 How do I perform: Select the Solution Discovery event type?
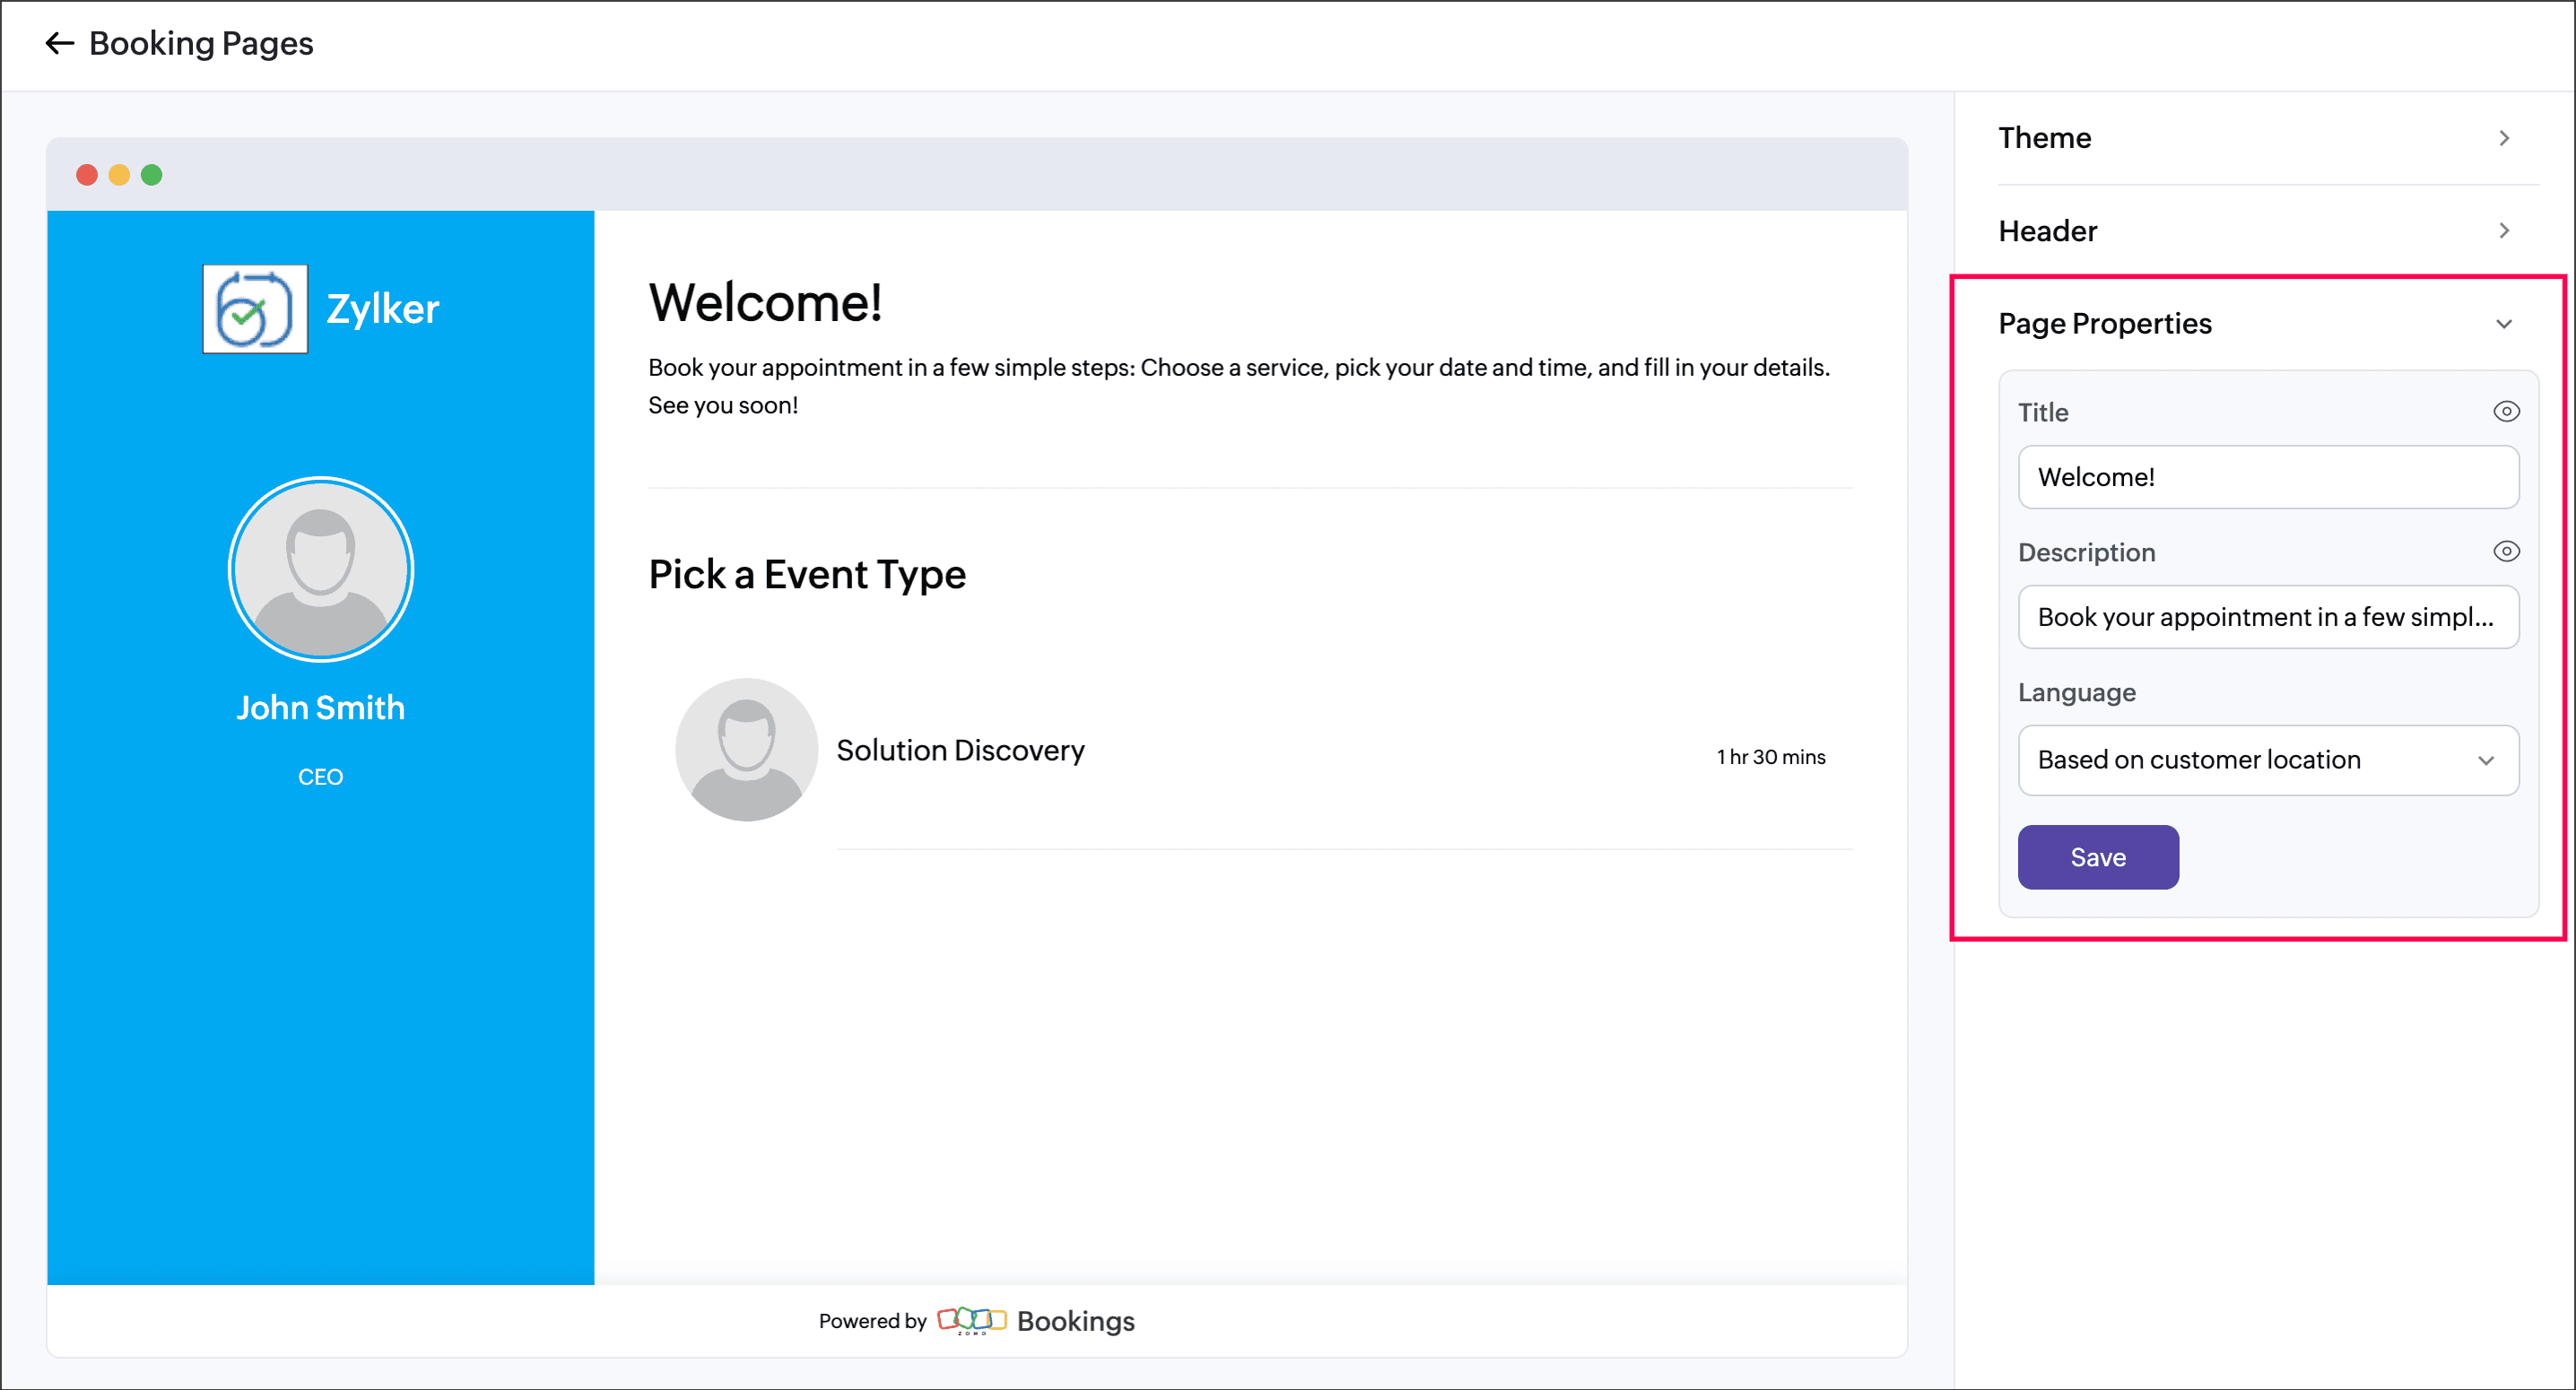(960, 750)
